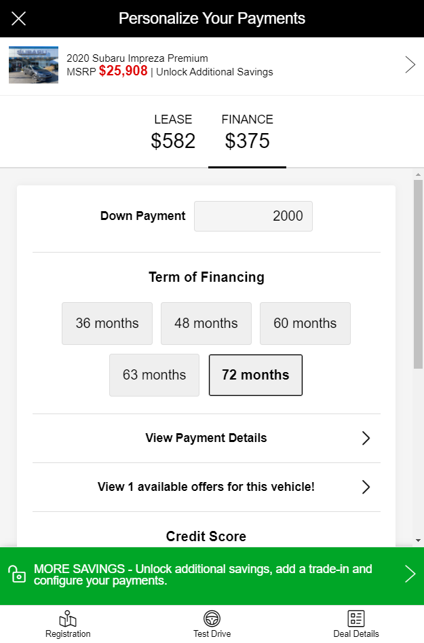The height and width of the screenshot is (643, 424).
Task: Click the scrollbar down arrow
Action: (418, 540)
